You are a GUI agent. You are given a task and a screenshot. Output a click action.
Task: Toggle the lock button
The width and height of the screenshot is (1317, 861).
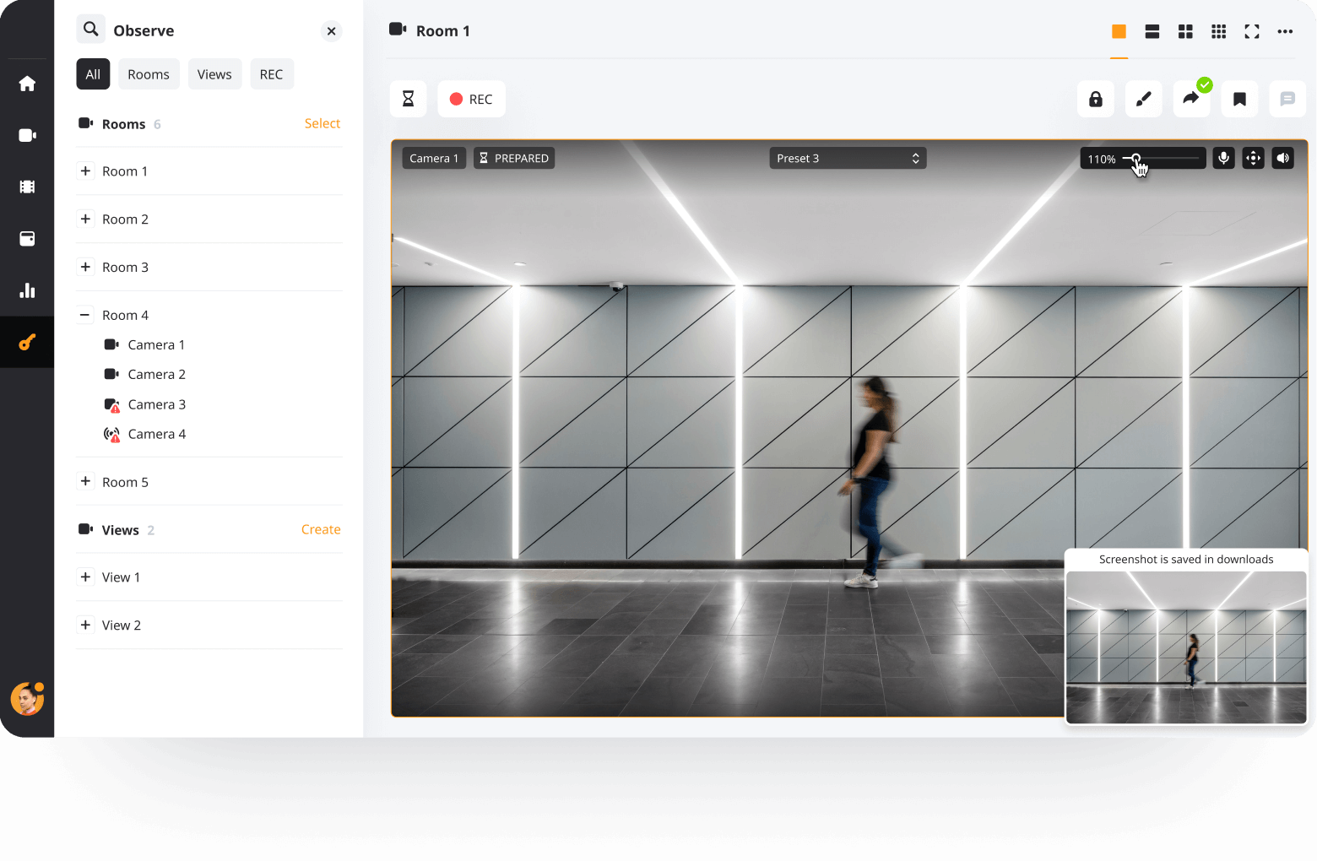1096,99
